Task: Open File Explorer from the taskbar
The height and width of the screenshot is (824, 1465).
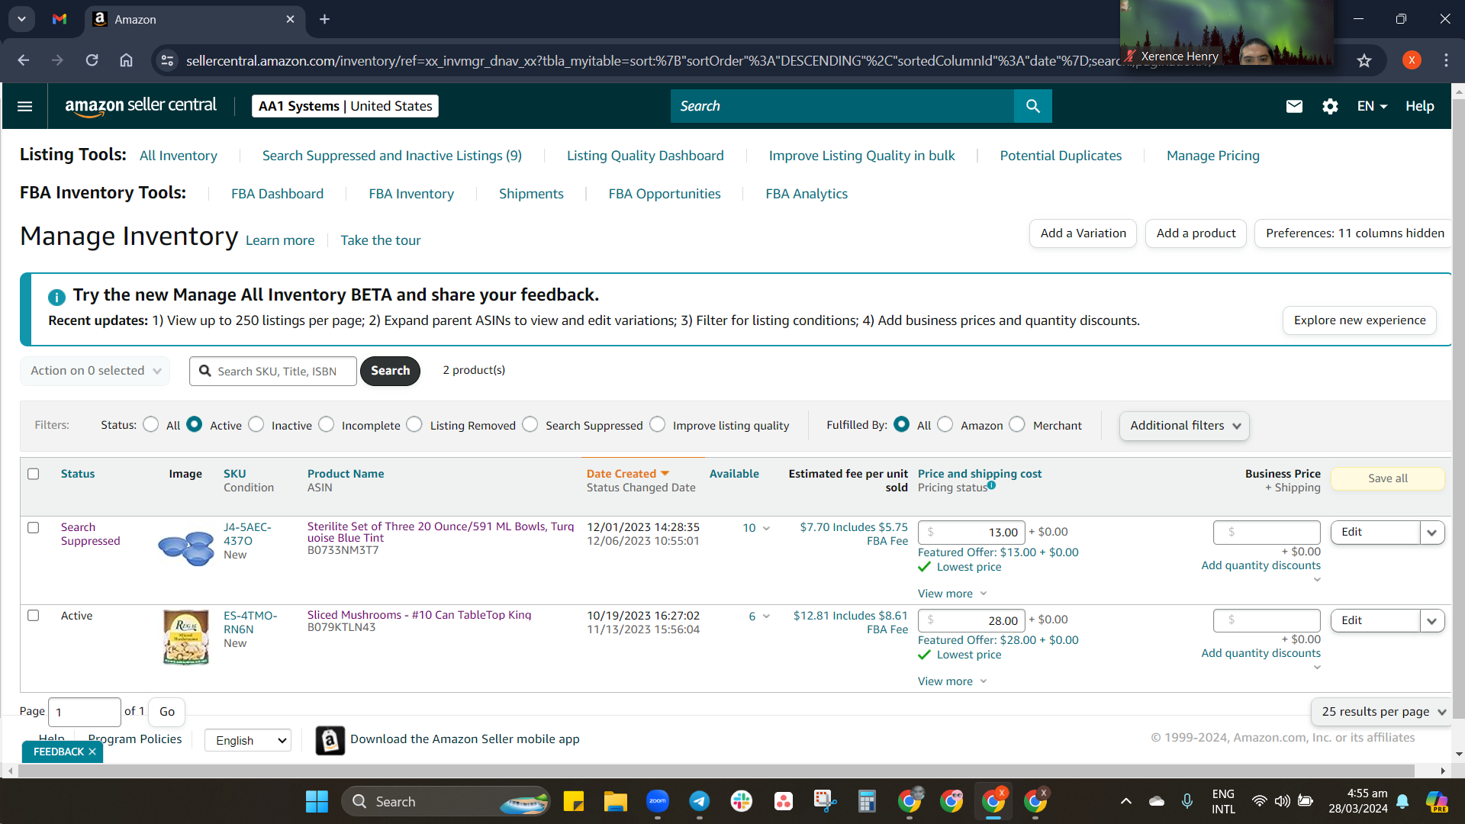Action: coord(615,801)
